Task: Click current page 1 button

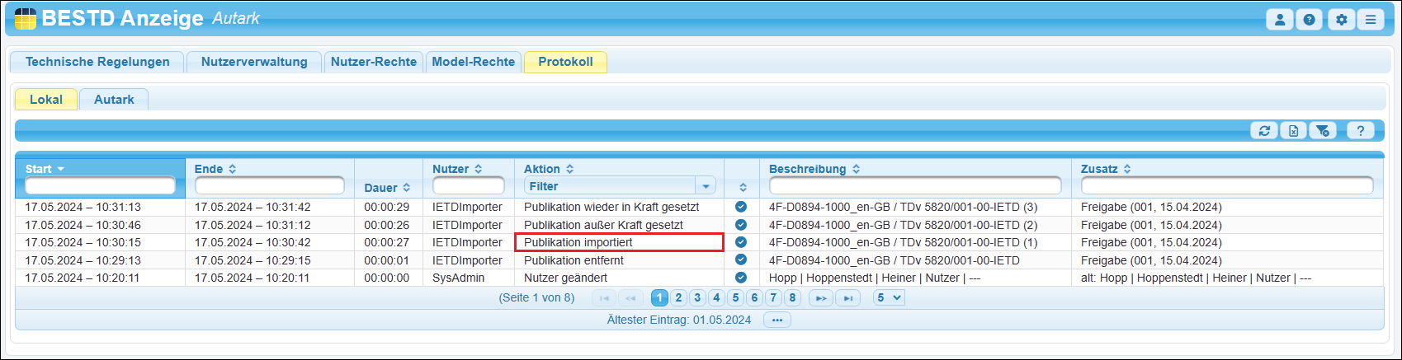Action: (659, 298)
